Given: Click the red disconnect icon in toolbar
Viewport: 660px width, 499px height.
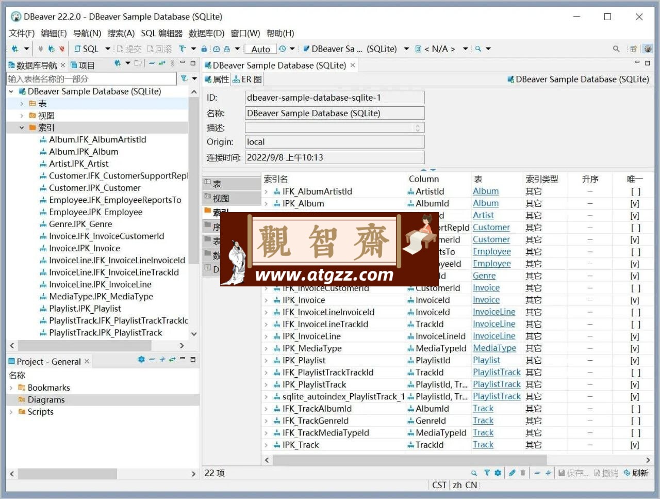Looking at the screenshot, I should pos(62,49).
